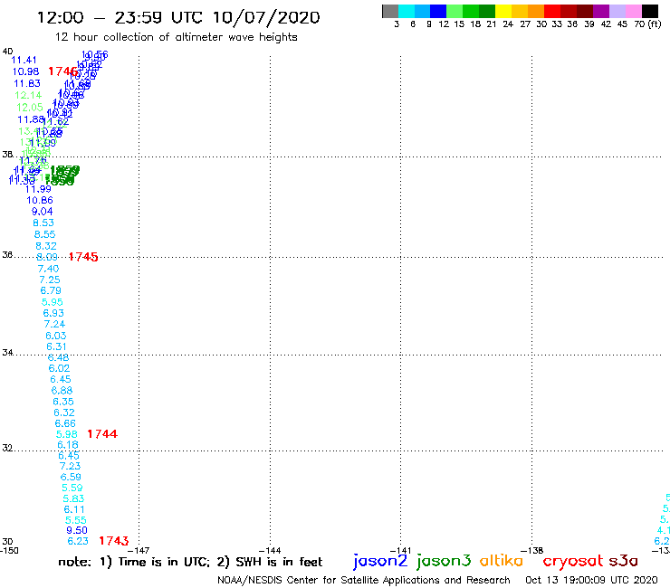Click the 7.23 wave height value
Viewport: 670px width, 588px height.
70,466
